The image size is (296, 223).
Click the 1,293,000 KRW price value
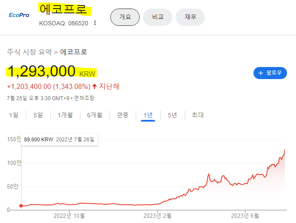[x=52, y=71]
